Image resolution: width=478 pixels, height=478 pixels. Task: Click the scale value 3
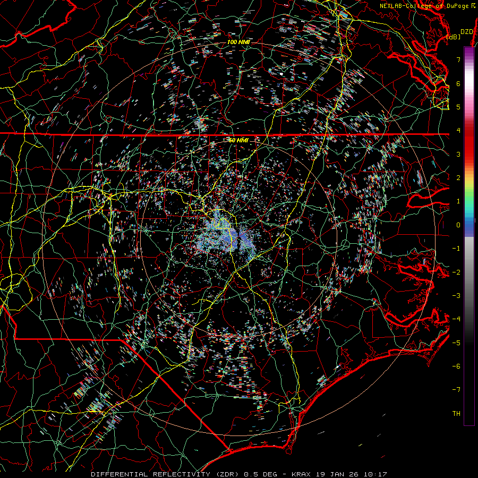tap(458, 154)
